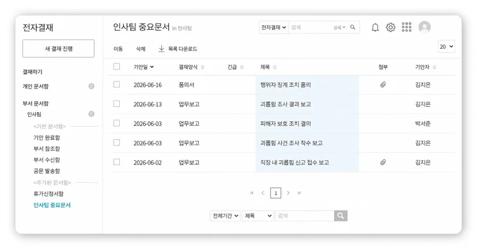Sort by 기안자 sort icon
477x249 pixels.
(434, 67)
